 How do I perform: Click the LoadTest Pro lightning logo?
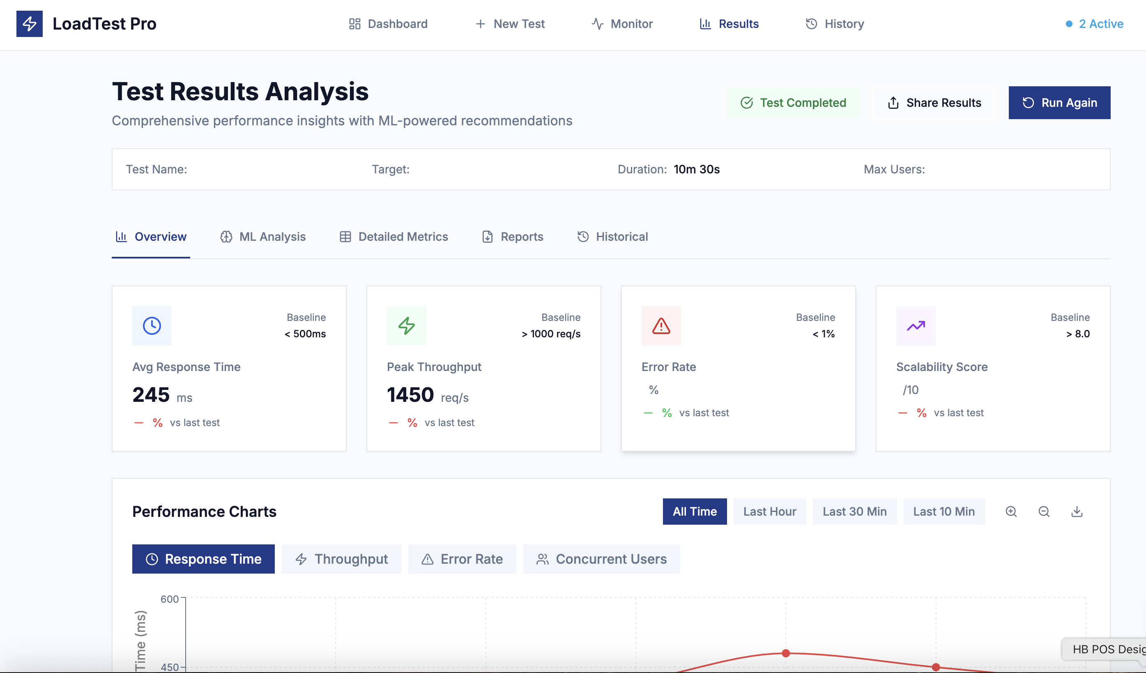coord(30,24)
